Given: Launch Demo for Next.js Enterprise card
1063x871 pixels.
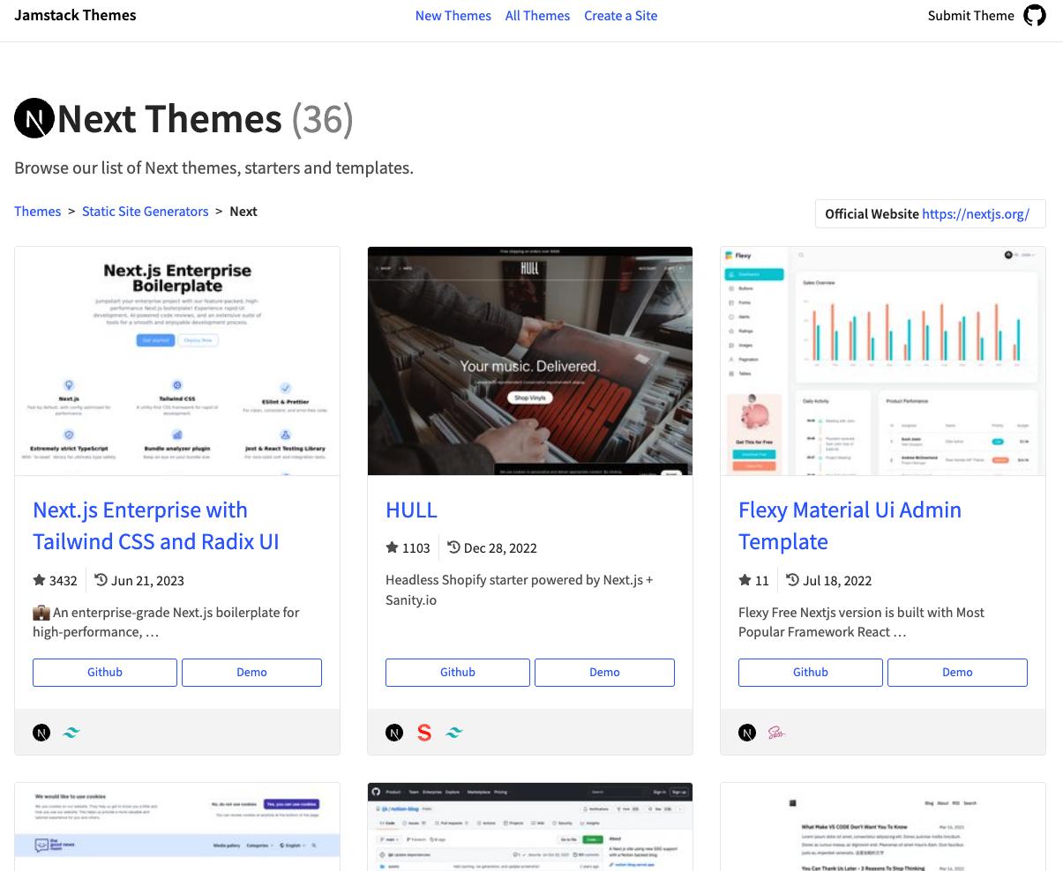Looking at the screenshot, I should click(251, 672).
